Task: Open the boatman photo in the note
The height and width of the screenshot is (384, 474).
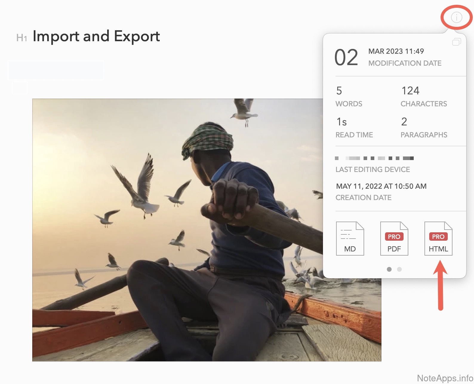Action: click(x=179, y=230)
